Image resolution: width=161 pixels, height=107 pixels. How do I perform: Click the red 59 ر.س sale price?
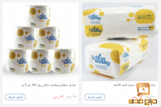(x=58, y=97)
